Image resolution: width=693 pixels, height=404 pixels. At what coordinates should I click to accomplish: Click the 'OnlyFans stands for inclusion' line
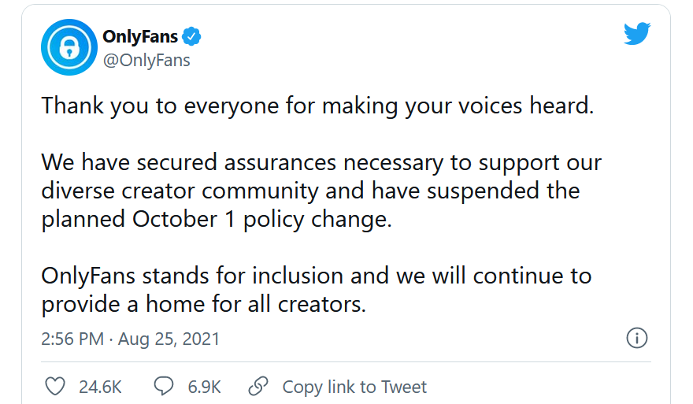click(317, 276)
